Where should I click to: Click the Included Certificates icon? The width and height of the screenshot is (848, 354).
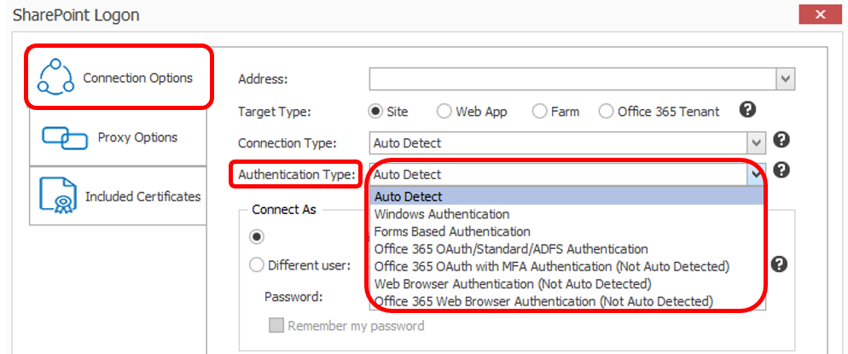point(59,196)
